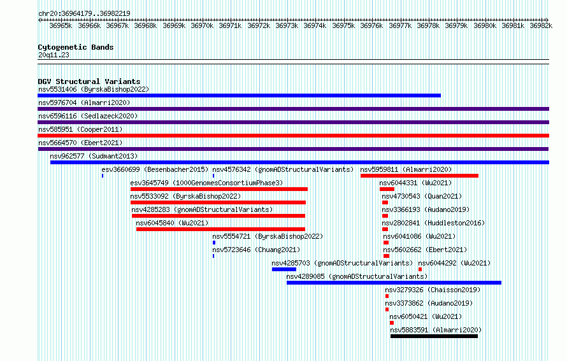Viewport: 567px width, 361px height.
Task: Open nsv3373862 (Audano2019) label
Action: click(429, 303)
